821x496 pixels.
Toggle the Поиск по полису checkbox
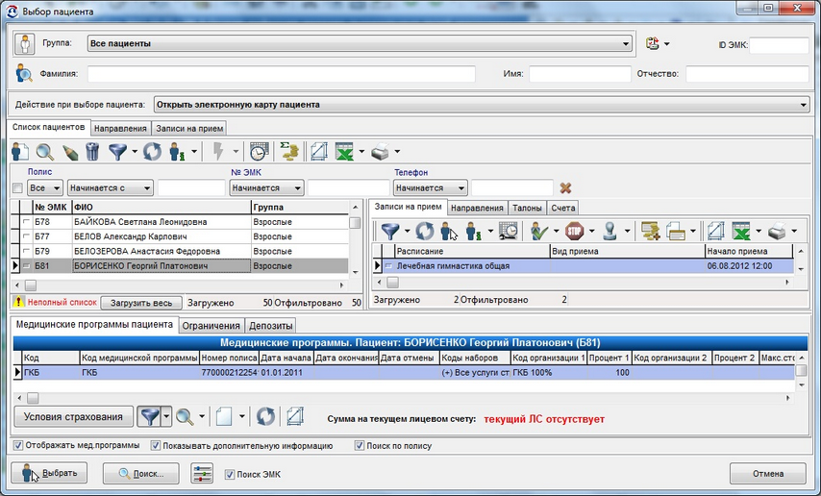click(x=360, y=446)
